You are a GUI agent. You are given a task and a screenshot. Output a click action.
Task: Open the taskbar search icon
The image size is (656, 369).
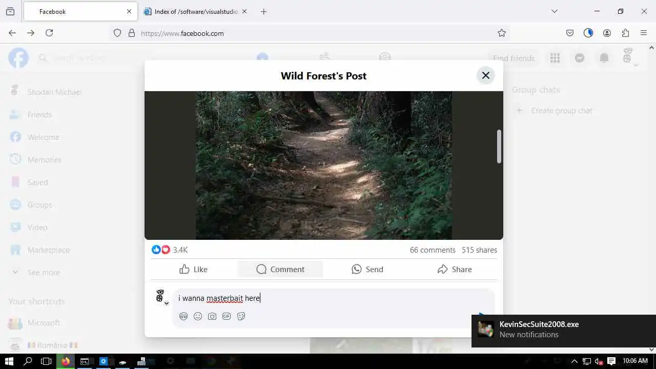[x=28, y=361]
